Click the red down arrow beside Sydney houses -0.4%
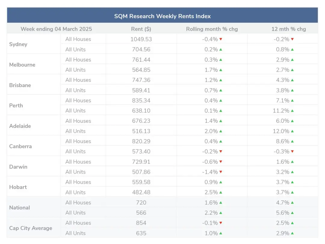Screen dimensions: 325x244 [221, 39]
